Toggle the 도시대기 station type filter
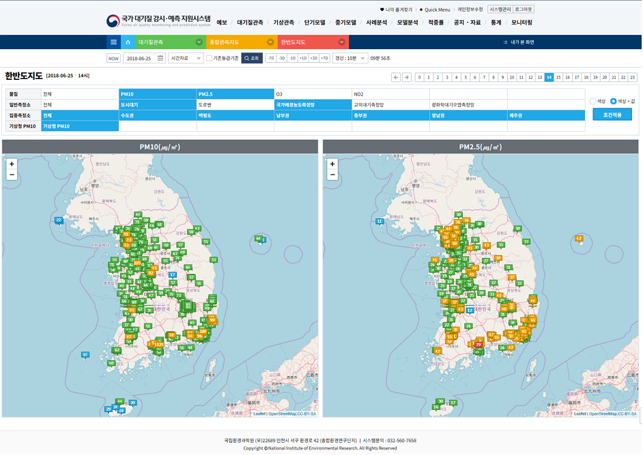 158,104
